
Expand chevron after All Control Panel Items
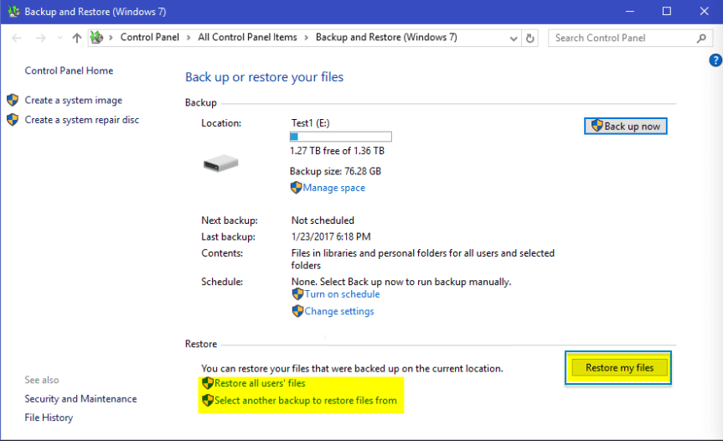306,38
